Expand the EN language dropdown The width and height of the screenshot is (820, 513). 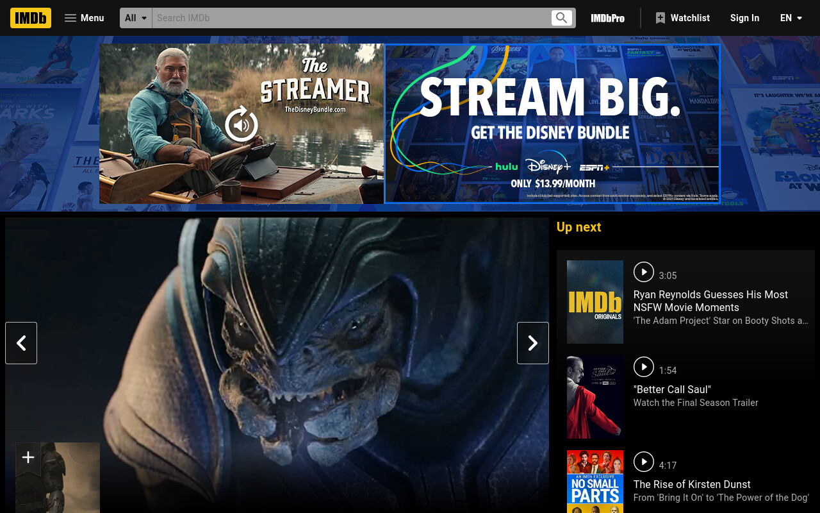click(791, 18)
